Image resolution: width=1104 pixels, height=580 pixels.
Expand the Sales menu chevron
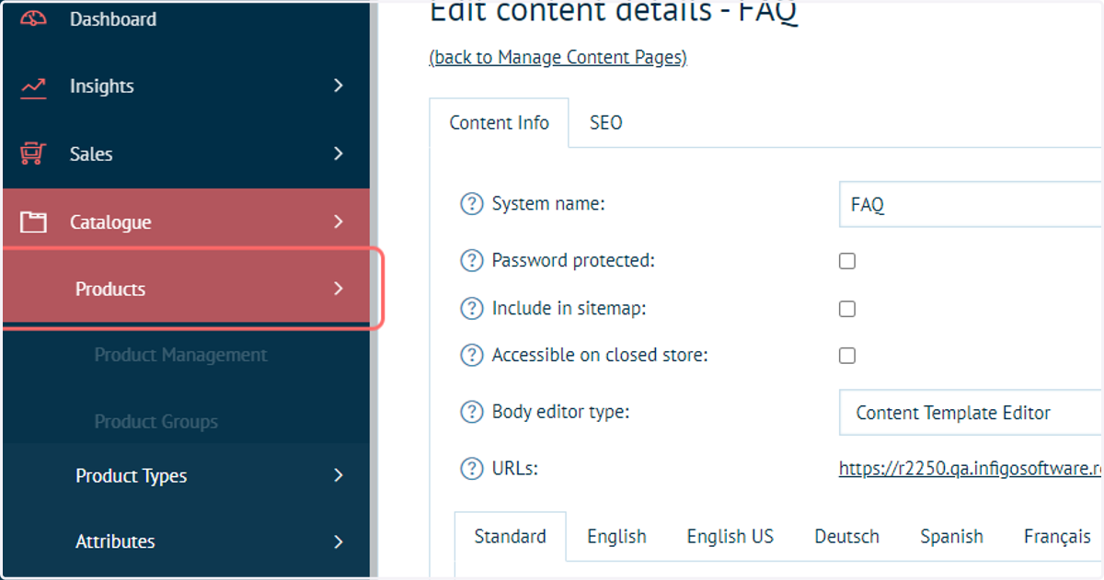click(339, 153)
